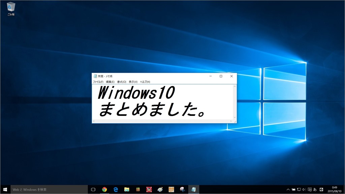Open the 表示(V) view menu

[x=133, y=82]
